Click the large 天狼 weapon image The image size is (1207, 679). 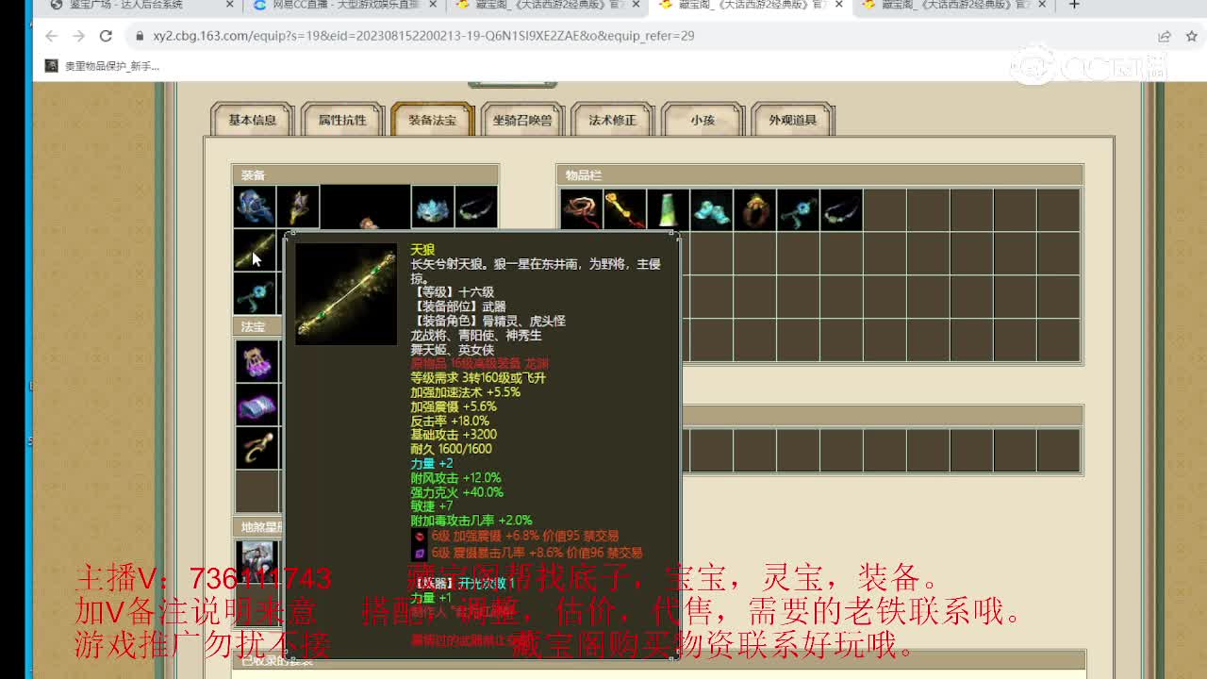pos(346,294)
